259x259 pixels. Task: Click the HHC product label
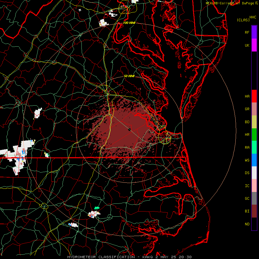click(253, 17)
